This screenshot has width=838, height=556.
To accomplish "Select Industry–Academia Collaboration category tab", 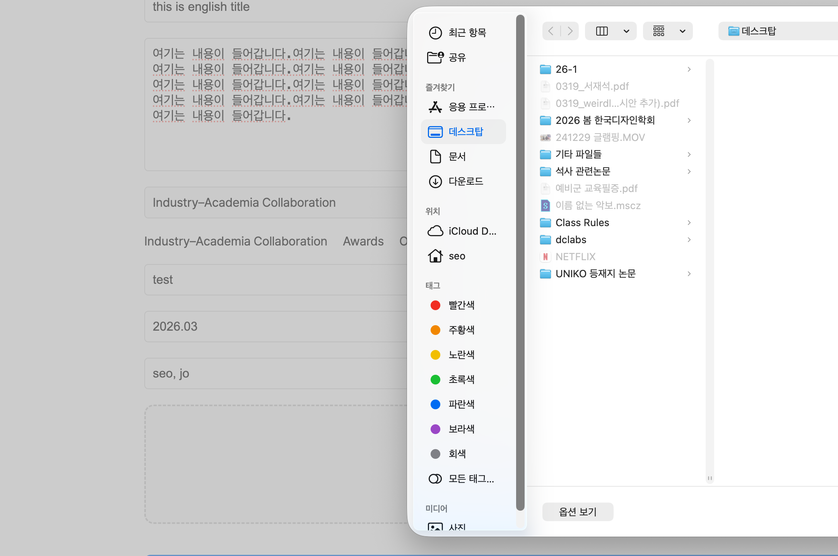I will pyautogui.click(x=236, y=241).
